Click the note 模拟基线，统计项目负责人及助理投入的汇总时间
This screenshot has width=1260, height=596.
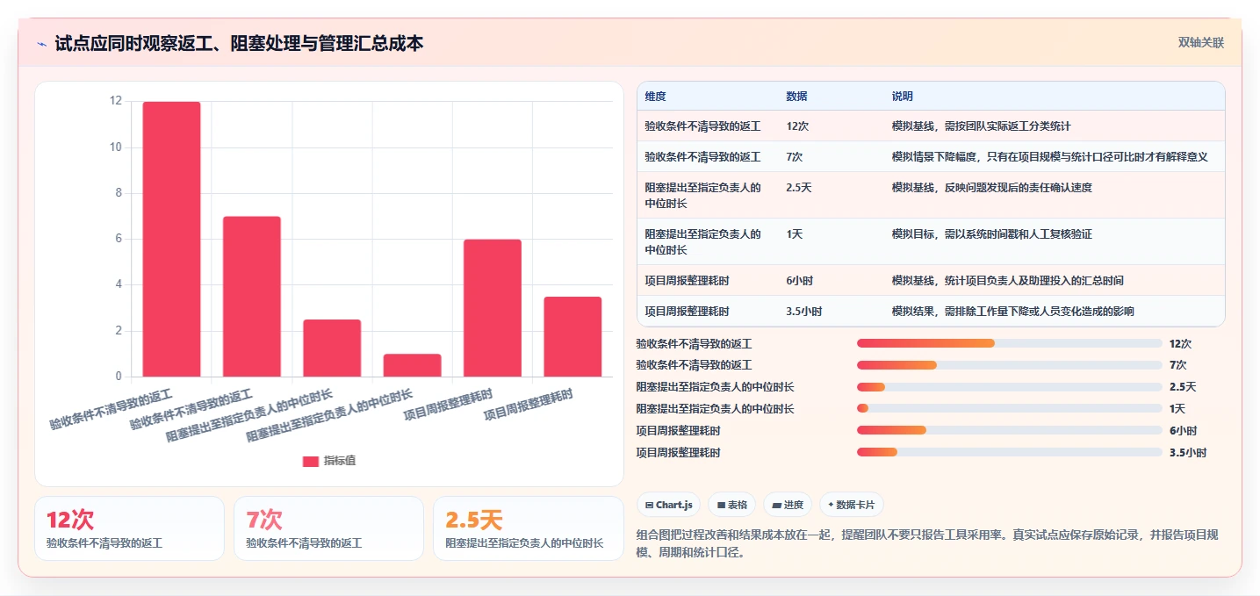click(x=1008, y=281)
